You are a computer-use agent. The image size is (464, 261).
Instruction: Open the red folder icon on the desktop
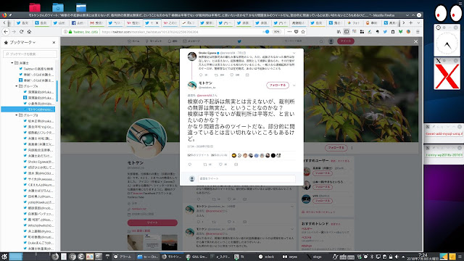35,7
